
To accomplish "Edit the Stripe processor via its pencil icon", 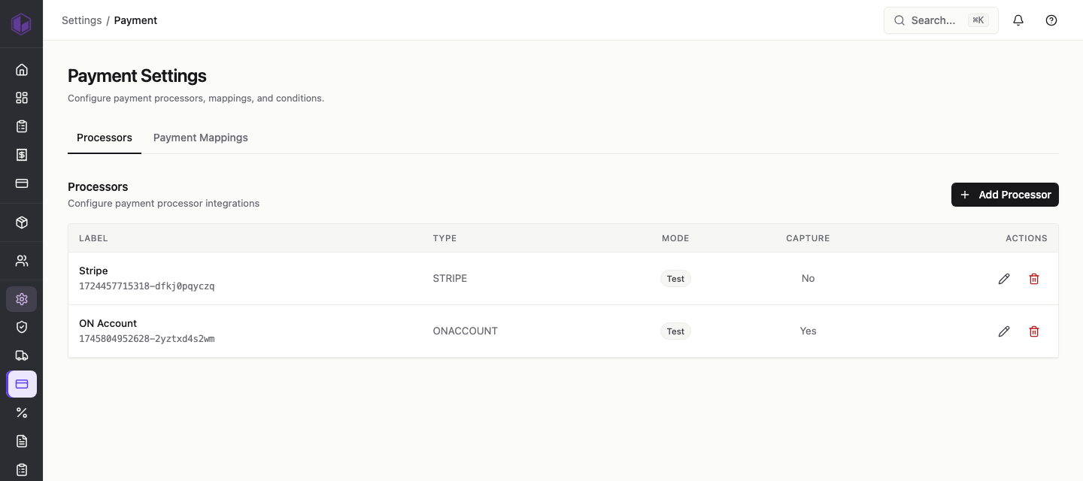I will pyautogui.click(x=1004, y=279).
